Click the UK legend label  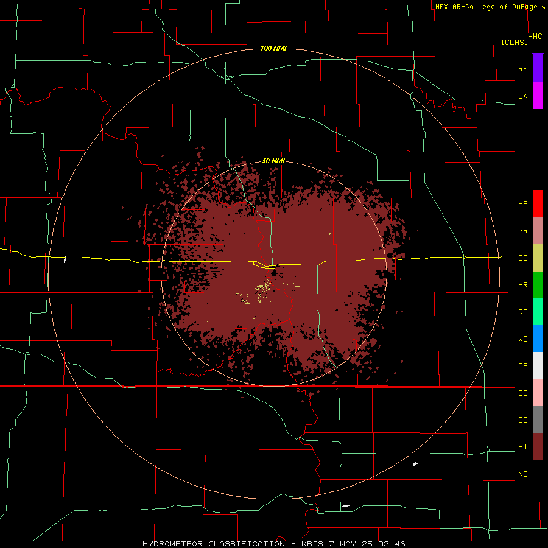click(522, 96)
